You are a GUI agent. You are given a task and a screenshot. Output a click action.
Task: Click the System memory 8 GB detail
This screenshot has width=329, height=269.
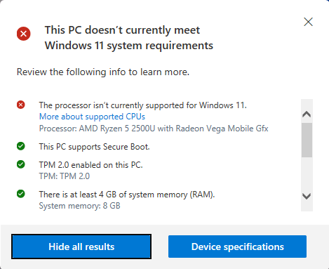pyautogui.click(x=79, y=206)
